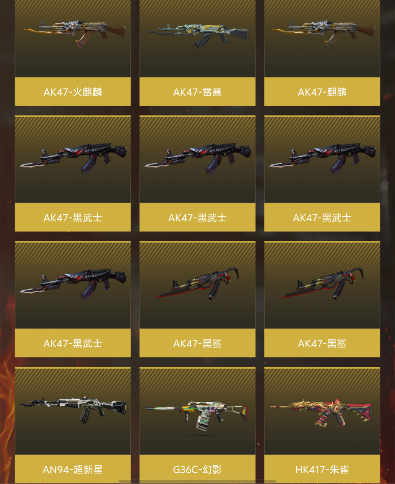Choose AK47-黑武士 card below AK47-雷暴
Screen dimensions: 395x484
pos(197,173)
